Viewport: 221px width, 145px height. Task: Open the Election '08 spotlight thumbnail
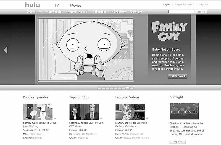point(184,111)
